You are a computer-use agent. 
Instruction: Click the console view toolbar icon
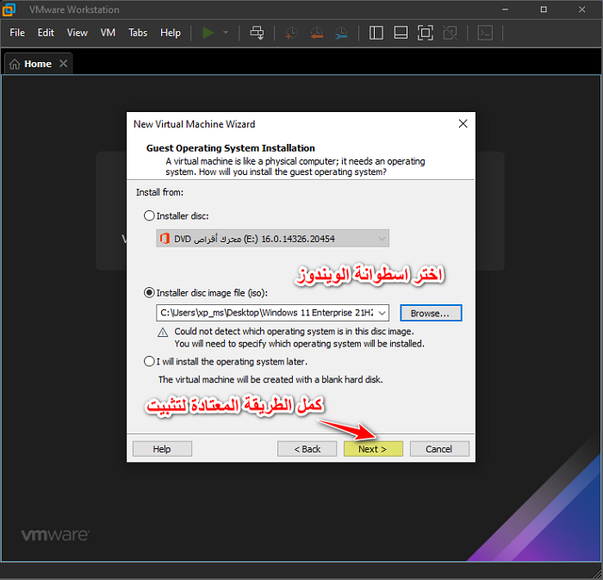(x=485, y=33)
